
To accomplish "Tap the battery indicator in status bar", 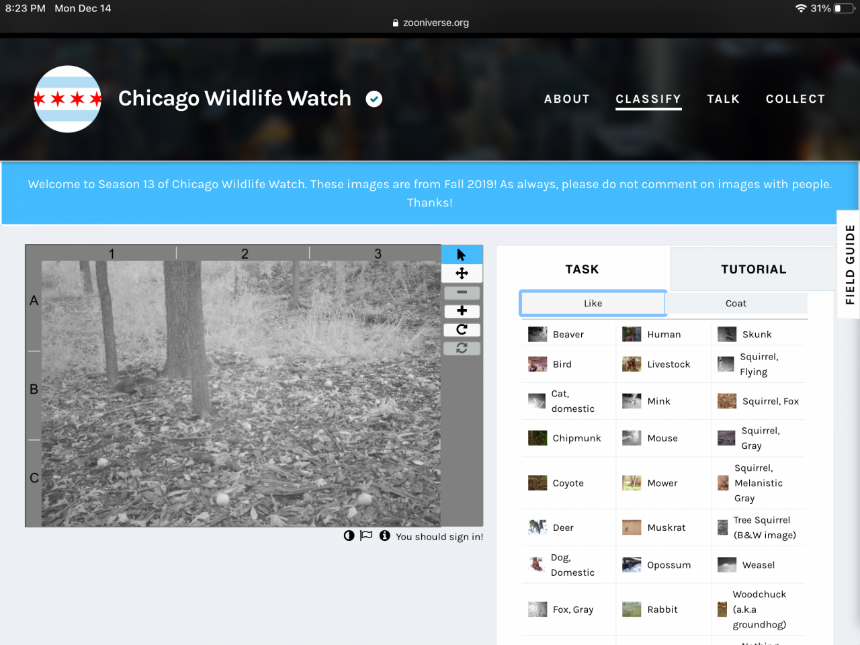I will 844,8.
